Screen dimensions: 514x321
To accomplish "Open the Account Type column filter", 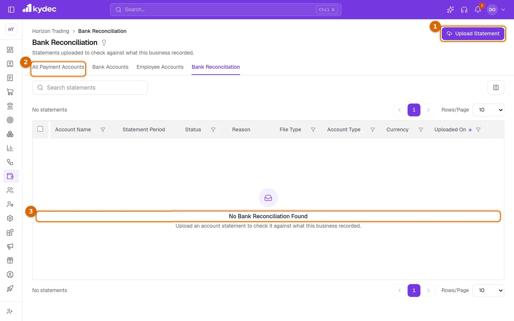I will point(372,130).
